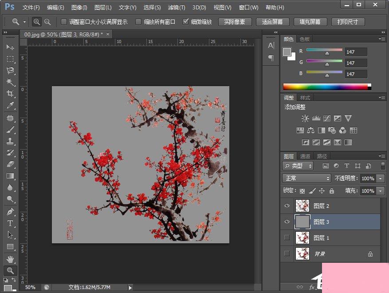
Task: Open the Character panel icon
Action: 271,45
